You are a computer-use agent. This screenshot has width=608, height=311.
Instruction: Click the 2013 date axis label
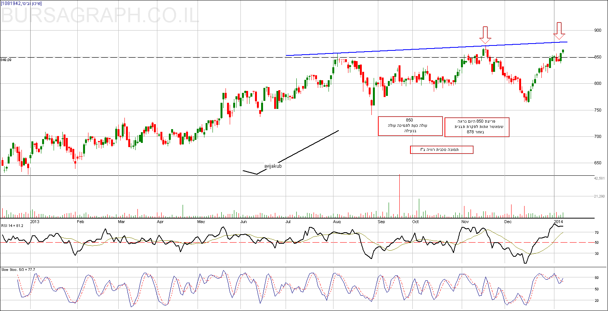(x=35, y=222)
